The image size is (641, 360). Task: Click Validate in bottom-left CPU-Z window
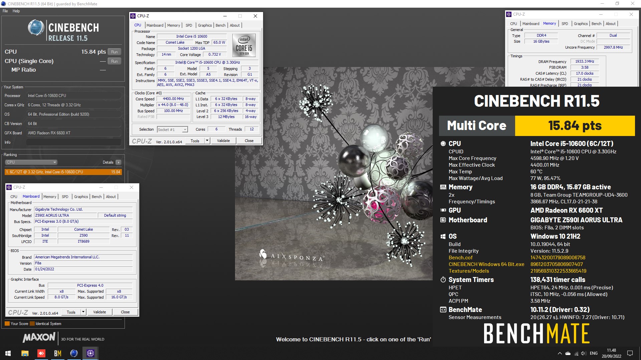tap(99, 312)
